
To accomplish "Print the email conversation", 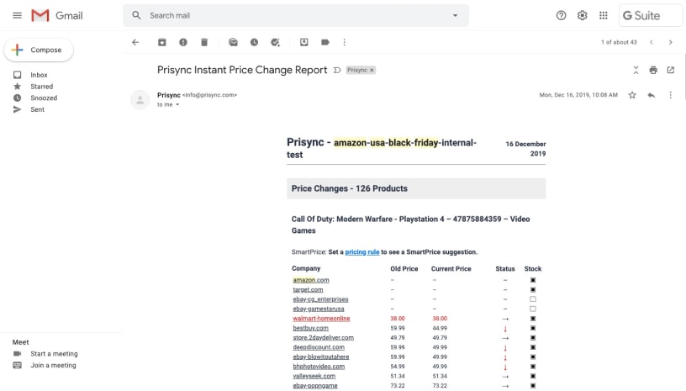I will pos(653,70).
